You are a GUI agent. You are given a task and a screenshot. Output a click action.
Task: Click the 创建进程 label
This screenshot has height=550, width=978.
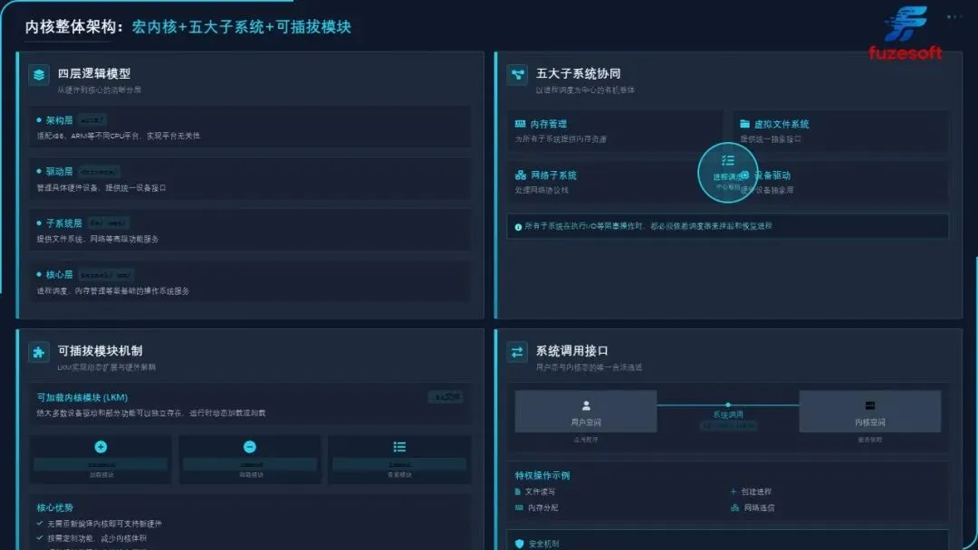[x=756, y=492]
